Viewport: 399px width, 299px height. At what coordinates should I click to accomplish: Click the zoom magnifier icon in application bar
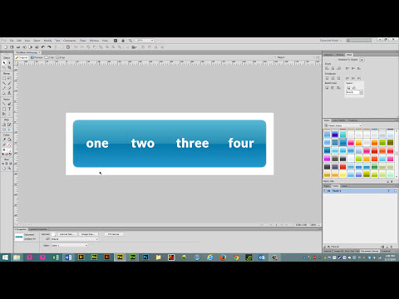tap(131, 41)
